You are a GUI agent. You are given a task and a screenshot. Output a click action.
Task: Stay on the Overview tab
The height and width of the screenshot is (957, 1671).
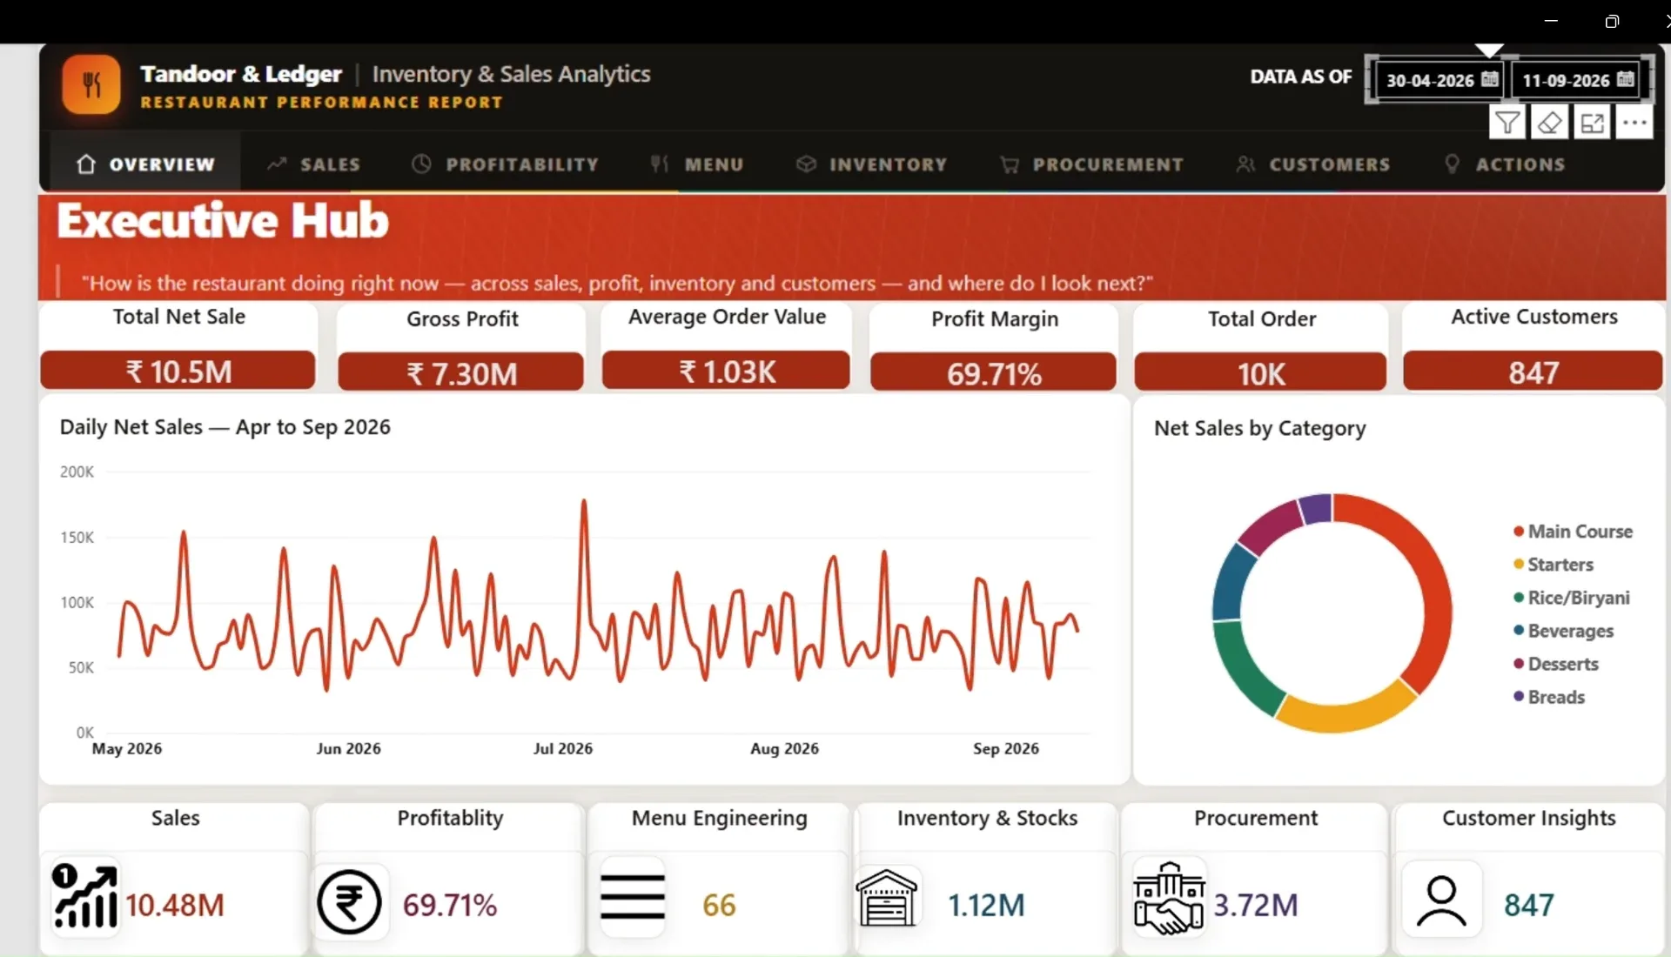[145, 164]
